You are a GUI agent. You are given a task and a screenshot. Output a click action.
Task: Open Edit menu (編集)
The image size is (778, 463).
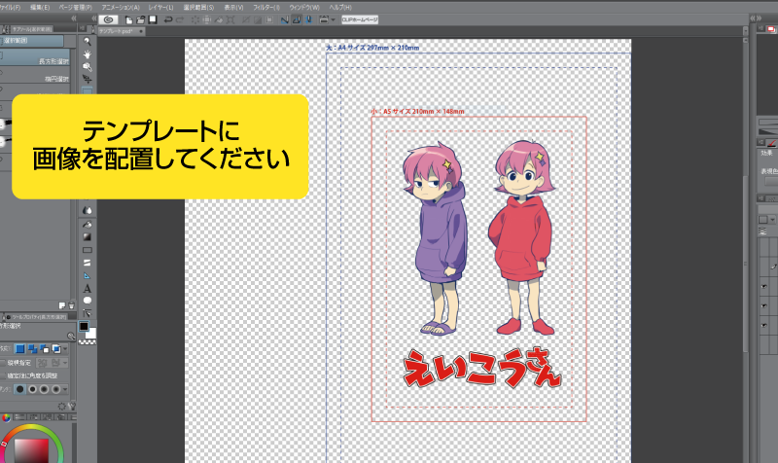coord(40,8)
